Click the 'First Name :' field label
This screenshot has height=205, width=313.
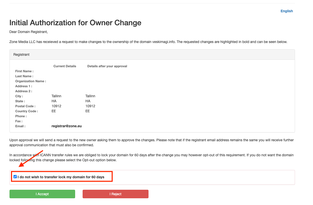coord(24,71)
